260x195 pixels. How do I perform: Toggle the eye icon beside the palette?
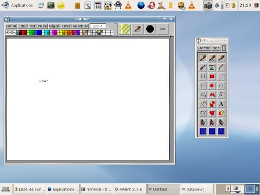point(8,32)
